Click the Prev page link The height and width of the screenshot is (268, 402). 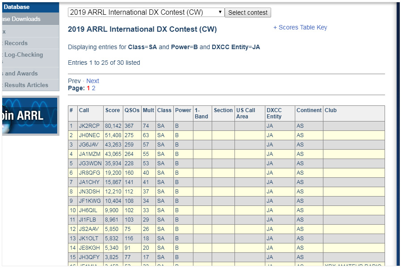pyautogui.click(x=74, y=81)
